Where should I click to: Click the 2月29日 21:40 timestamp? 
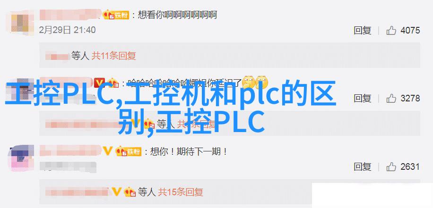tap(67, 30)
